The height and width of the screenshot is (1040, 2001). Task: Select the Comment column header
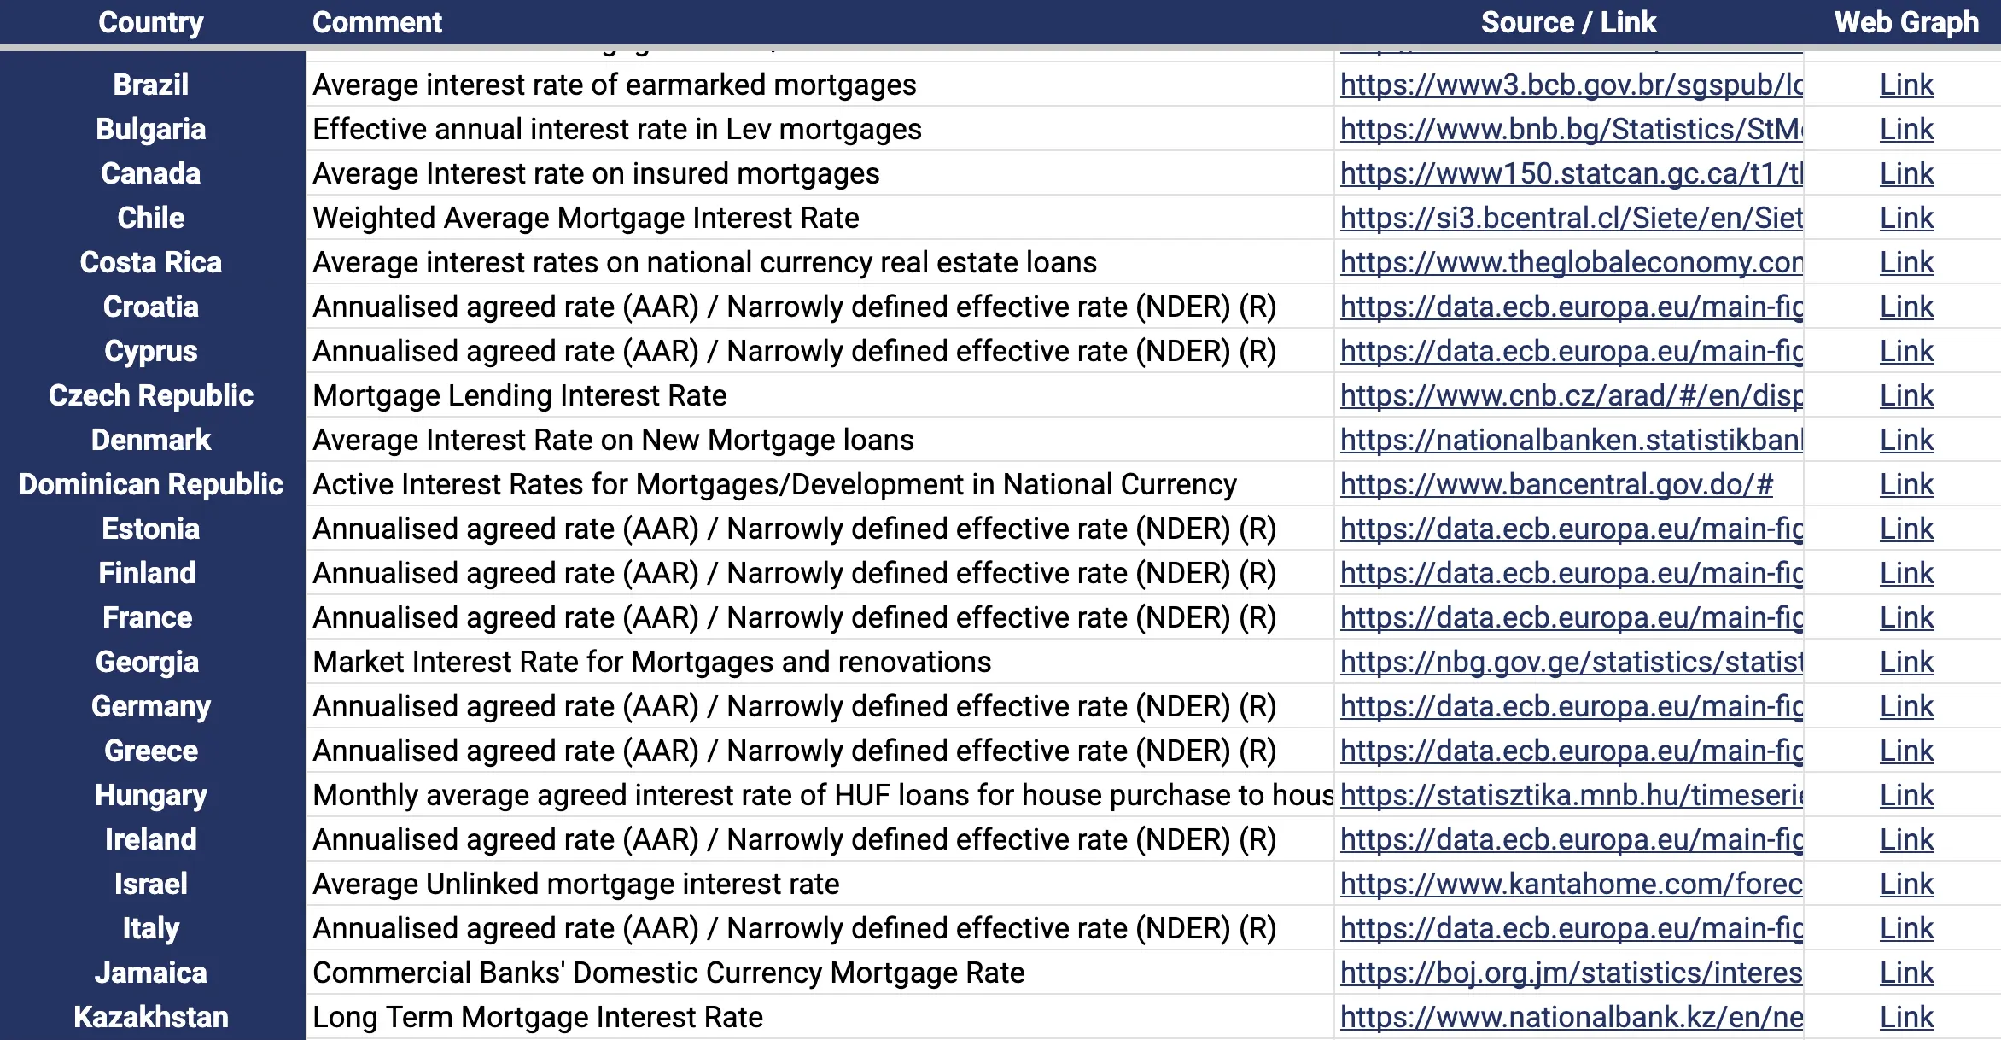377,22
